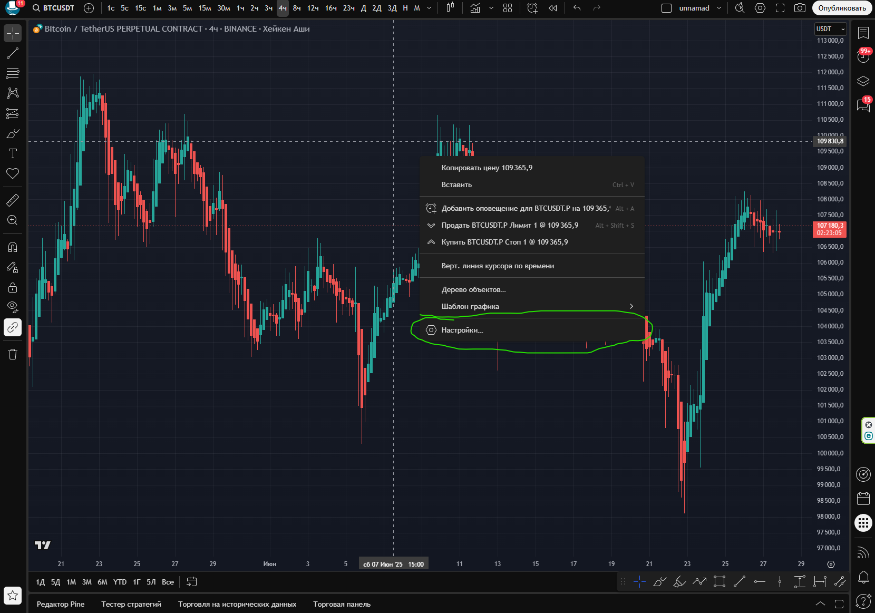This screenshot has width=875, height=613.
Task: Open the alerts bell in right sidebar
Action: click(863, 577)
